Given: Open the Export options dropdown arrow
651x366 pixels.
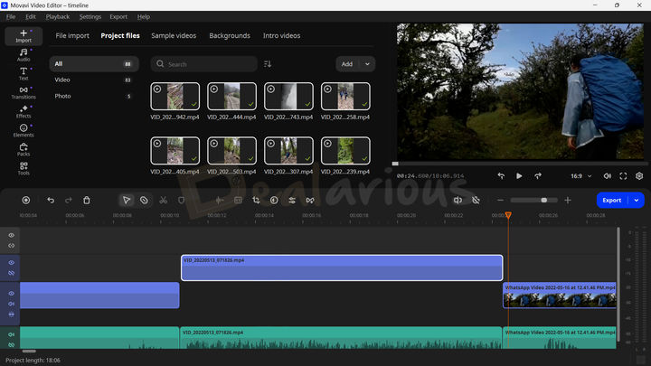Looking at the screenshot, I should [637, 200].
